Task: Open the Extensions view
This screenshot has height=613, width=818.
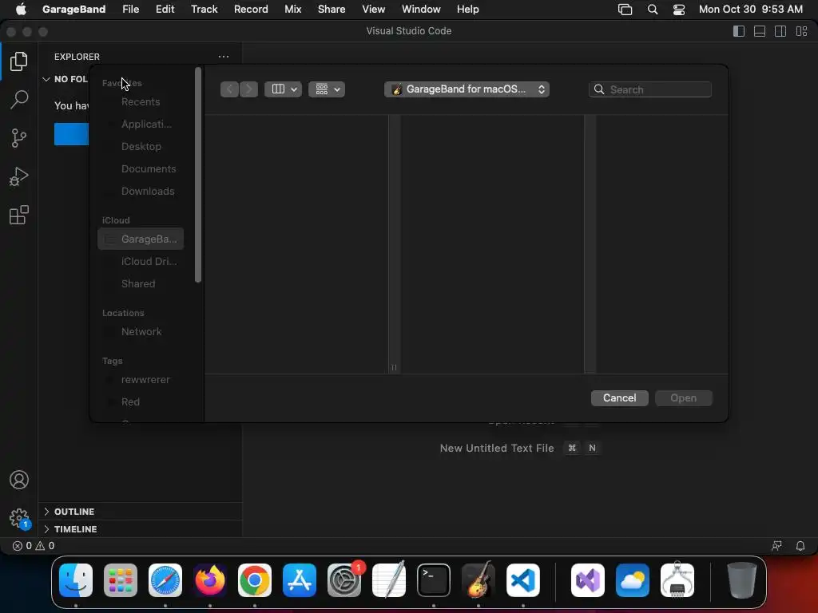Action: coord(19,215)
